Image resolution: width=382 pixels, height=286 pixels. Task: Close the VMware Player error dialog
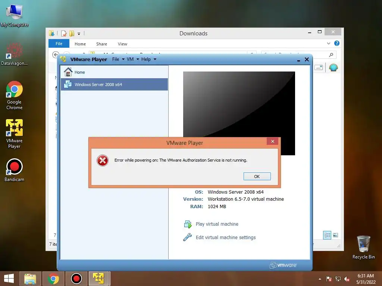(x=272, y=141)
